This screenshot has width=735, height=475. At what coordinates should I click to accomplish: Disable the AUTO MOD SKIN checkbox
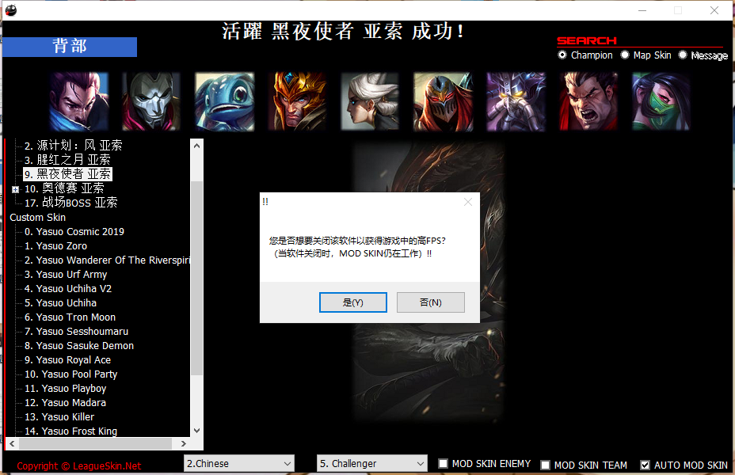point(645,465)
